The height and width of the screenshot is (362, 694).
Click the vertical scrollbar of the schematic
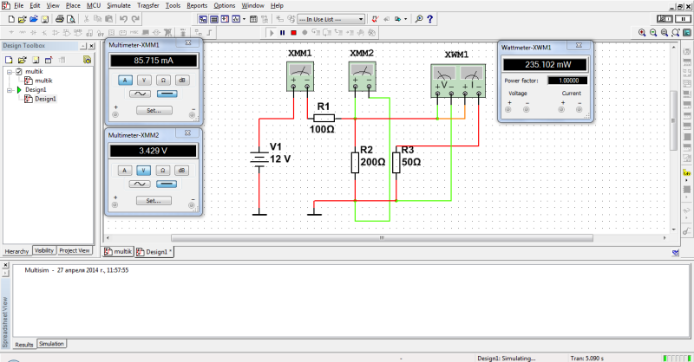(674, 120)
